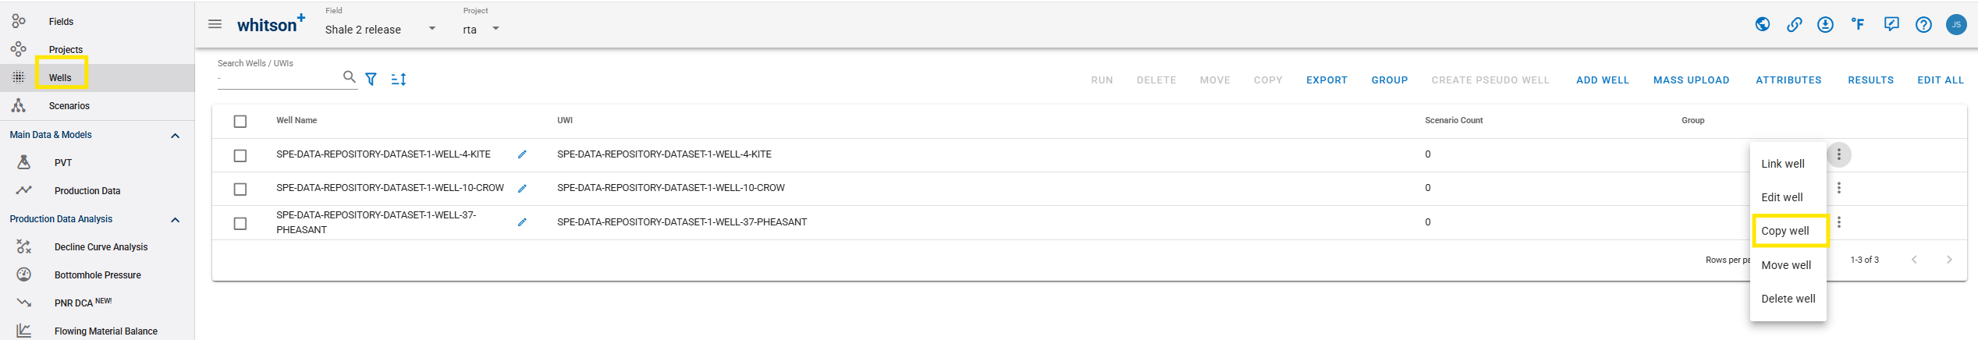Select the WELL-4-KITE row checkbox

[240, 156]
